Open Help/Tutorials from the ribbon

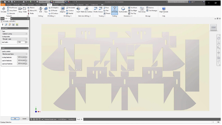pyautogui.click(x=164, y=9)
